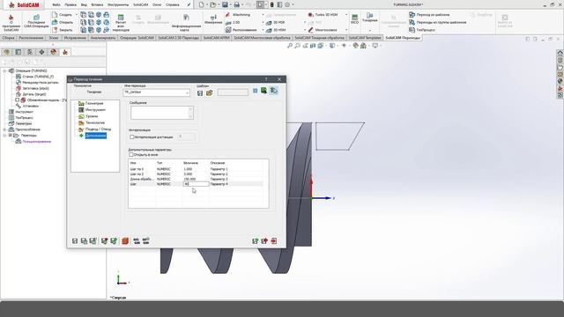The height and width of the screenshot is (317, 564).
Task: Collapse the Переходы tree node
Action: tap(4, 136)
